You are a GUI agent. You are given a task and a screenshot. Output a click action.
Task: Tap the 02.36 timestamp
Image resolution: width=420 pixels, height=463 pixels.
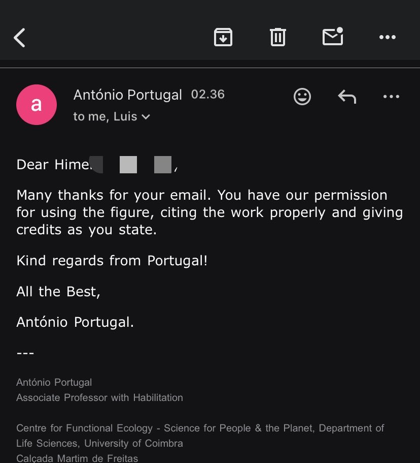point(208,95)
